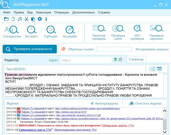The width and height of the screenshot is (171, 135).
Task: Click the Игнорировать домены label
Action: pyautogui.click(x=152, y=49)
